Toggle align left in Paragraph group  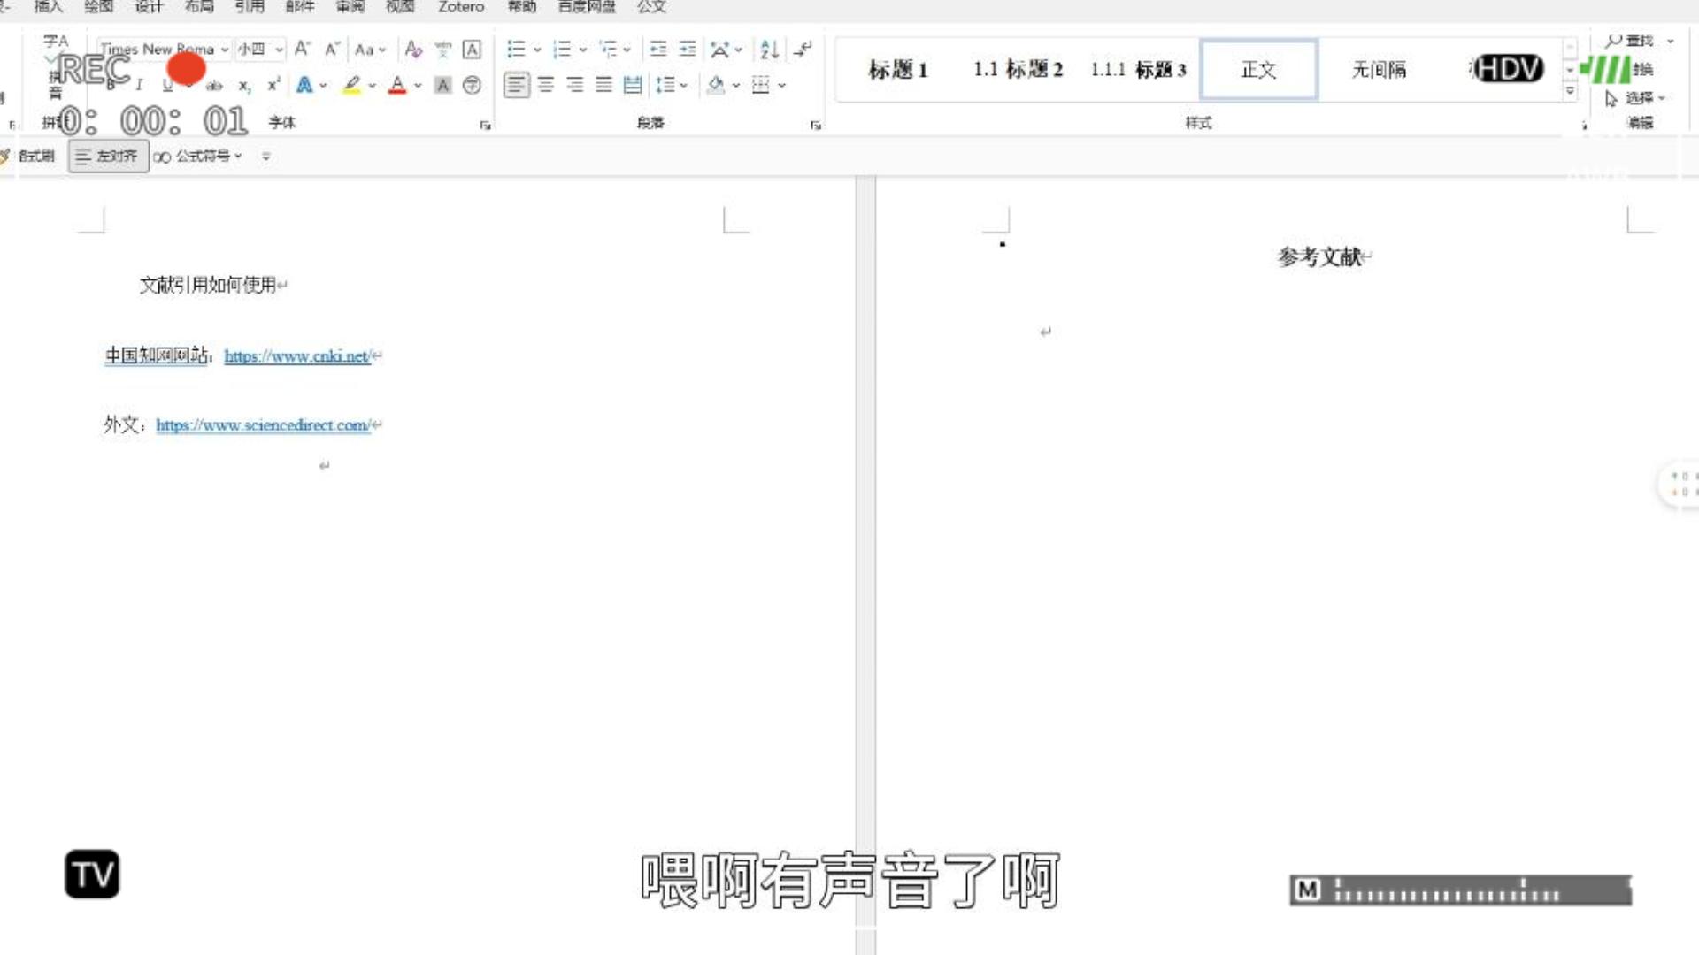pos(517,85)
